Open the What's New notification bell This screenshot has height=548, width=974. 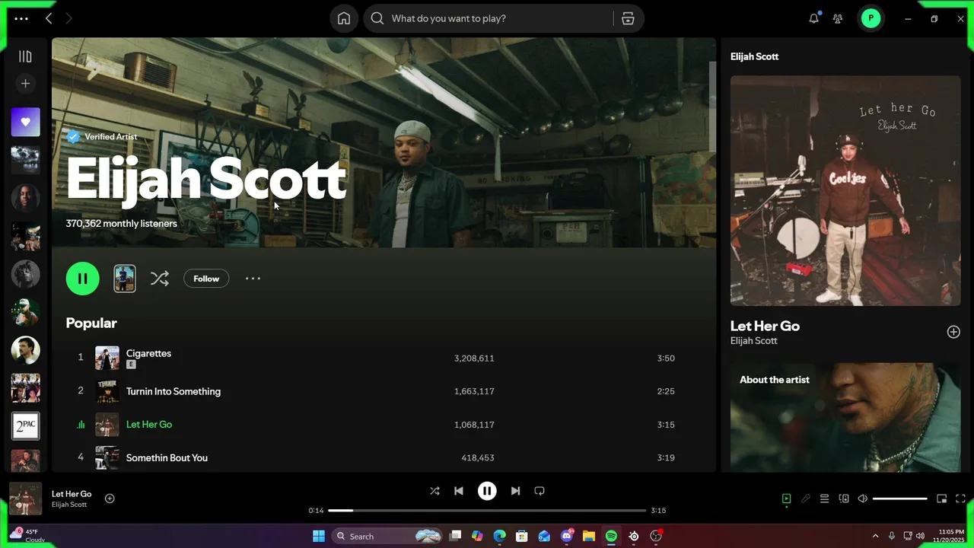pyautogui.click(x=814, y=18)
